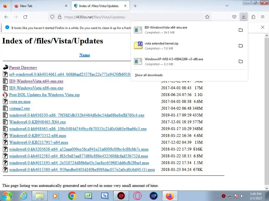Download windows6.0-kb4015195-x64 msu file
This screenshot has width=269, height=201.
(79, 163)
